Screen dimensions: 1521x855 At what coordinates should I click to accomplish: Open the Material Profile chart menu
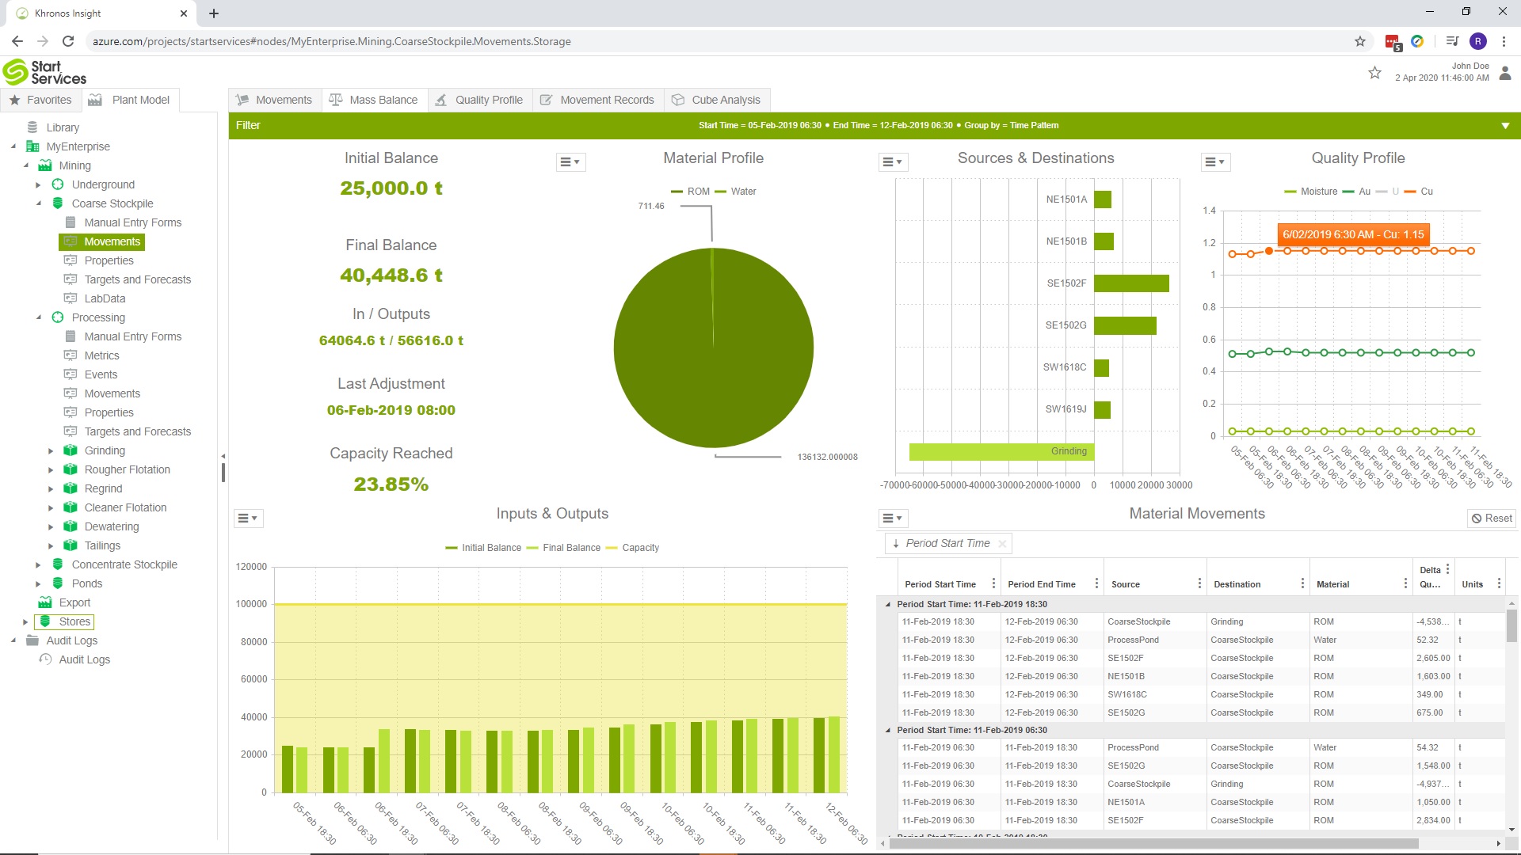pyautogui.click(x=570, y=162)
